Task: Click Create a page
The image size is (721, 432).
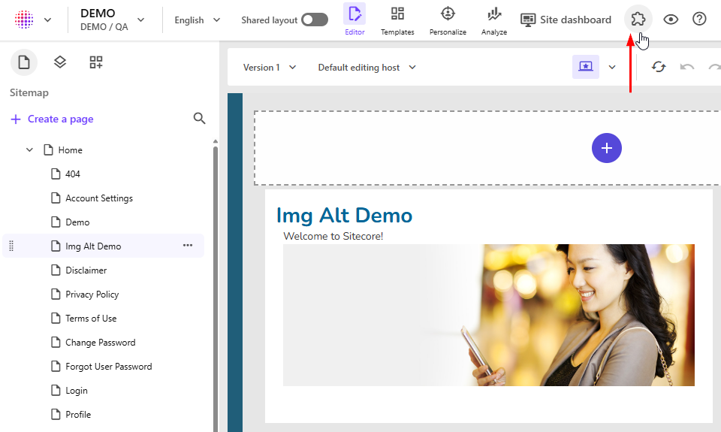Action: pos(52,119)
